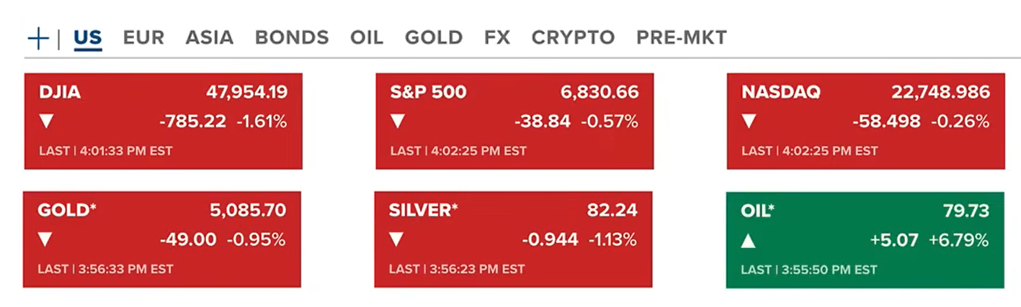Click the NASDAQ down arrow indicator
Screen dimensions: 1021x307
point(749,122)
